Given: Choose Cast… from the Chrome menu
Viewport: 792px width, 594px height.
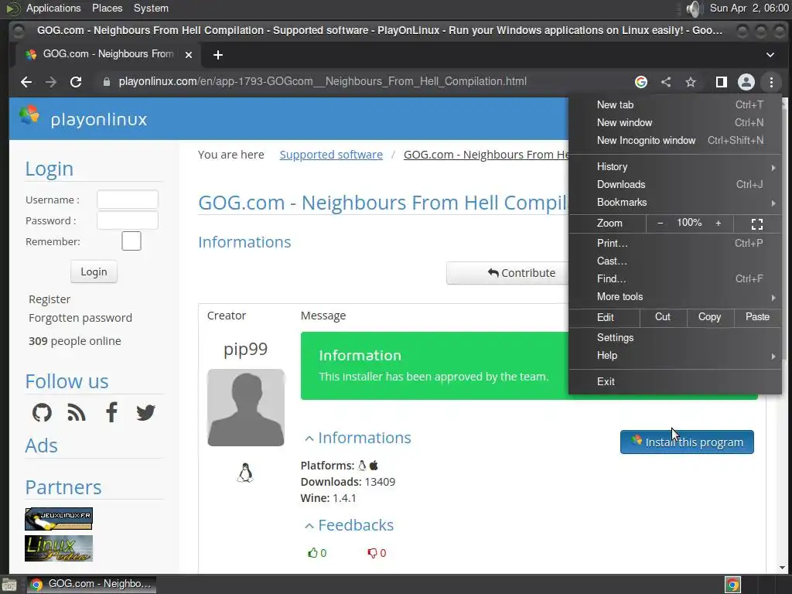Looking at the screenshot, I should coord(675,261).
